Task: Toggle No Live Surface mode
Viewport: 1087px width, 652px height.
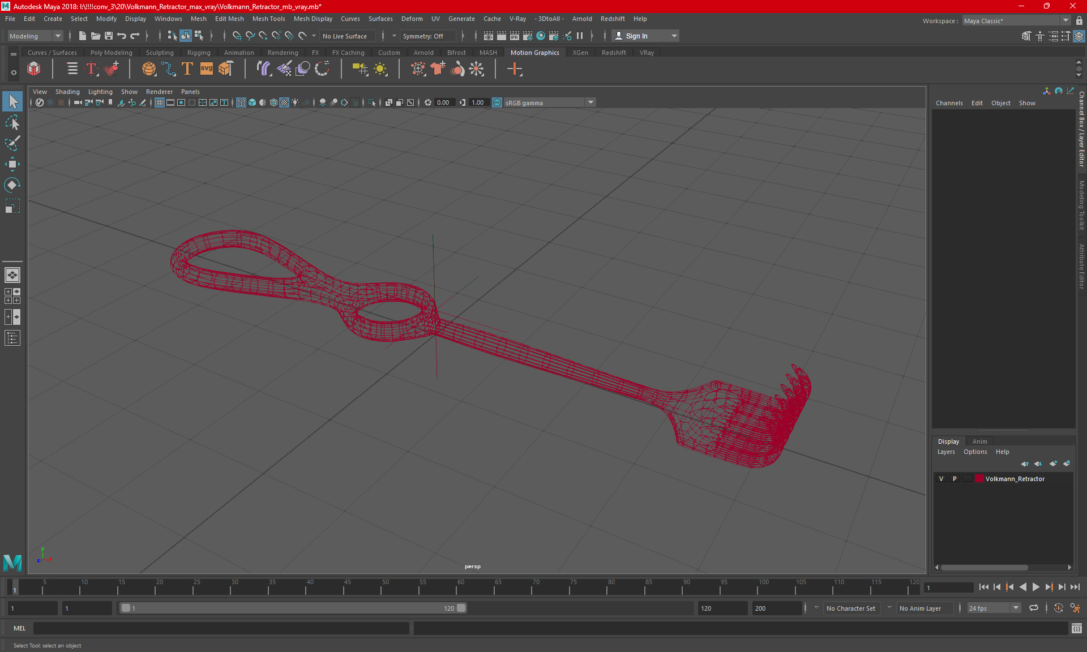Action: click(346, 36)
